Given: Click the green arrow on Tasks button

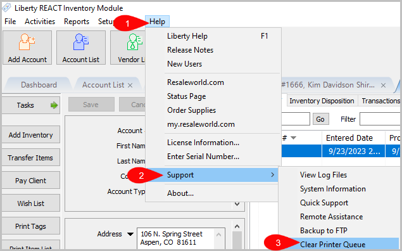Looking at the screenshot, I should [54, 105].
